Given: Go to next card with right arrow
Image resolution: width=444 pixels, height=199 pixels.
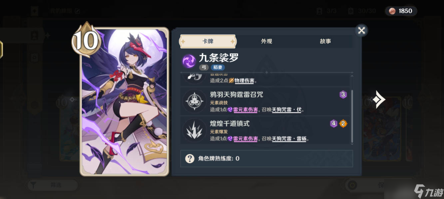Looking at the screenshot, I should 379,99.
